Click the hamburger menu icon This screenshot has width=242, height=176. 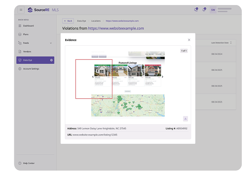21,10
